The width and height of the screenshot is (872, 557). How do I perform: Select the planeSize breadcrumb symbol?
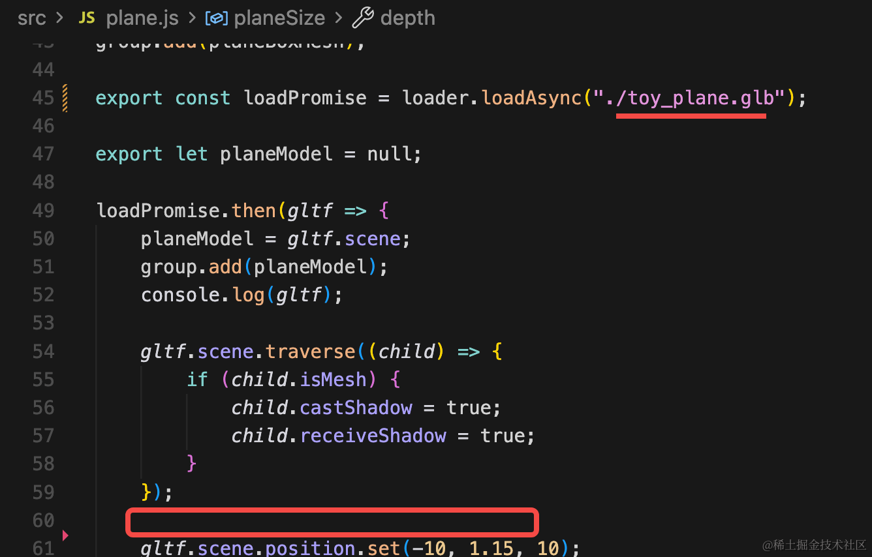[279, 18]
